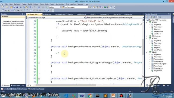Open the Code Metrics Results tab

coord(19,89)
